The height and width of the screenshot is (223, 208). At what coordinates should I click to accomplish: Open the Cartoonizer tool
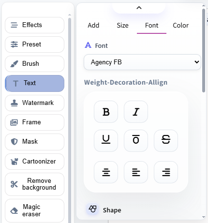pos(34,162)
